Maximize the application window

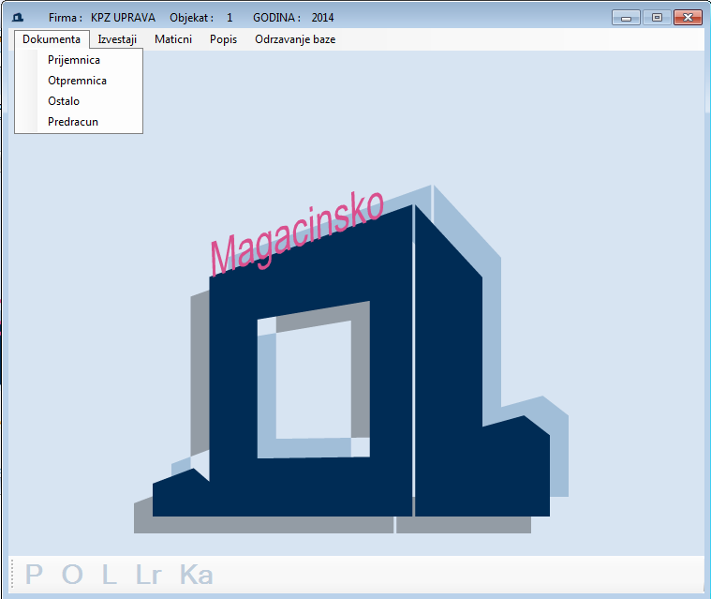(x=657, y=17)
